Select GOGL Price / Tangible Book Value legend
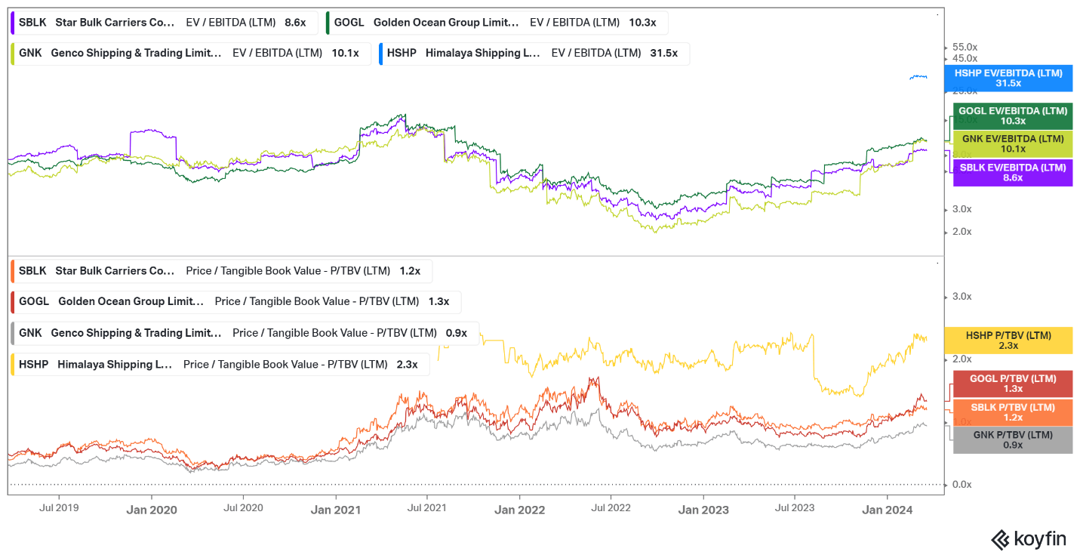The height and width of the screenshot is (558, 1080). click(234, 301)
